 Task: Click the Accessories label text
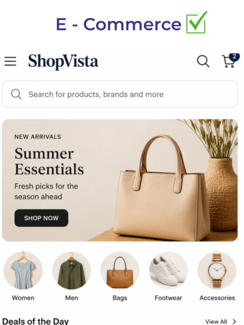(x=217, y=298)
